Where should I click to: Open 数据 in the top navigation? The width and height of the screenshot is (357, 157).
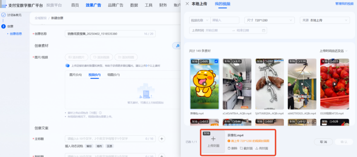(x=134, y=5)
